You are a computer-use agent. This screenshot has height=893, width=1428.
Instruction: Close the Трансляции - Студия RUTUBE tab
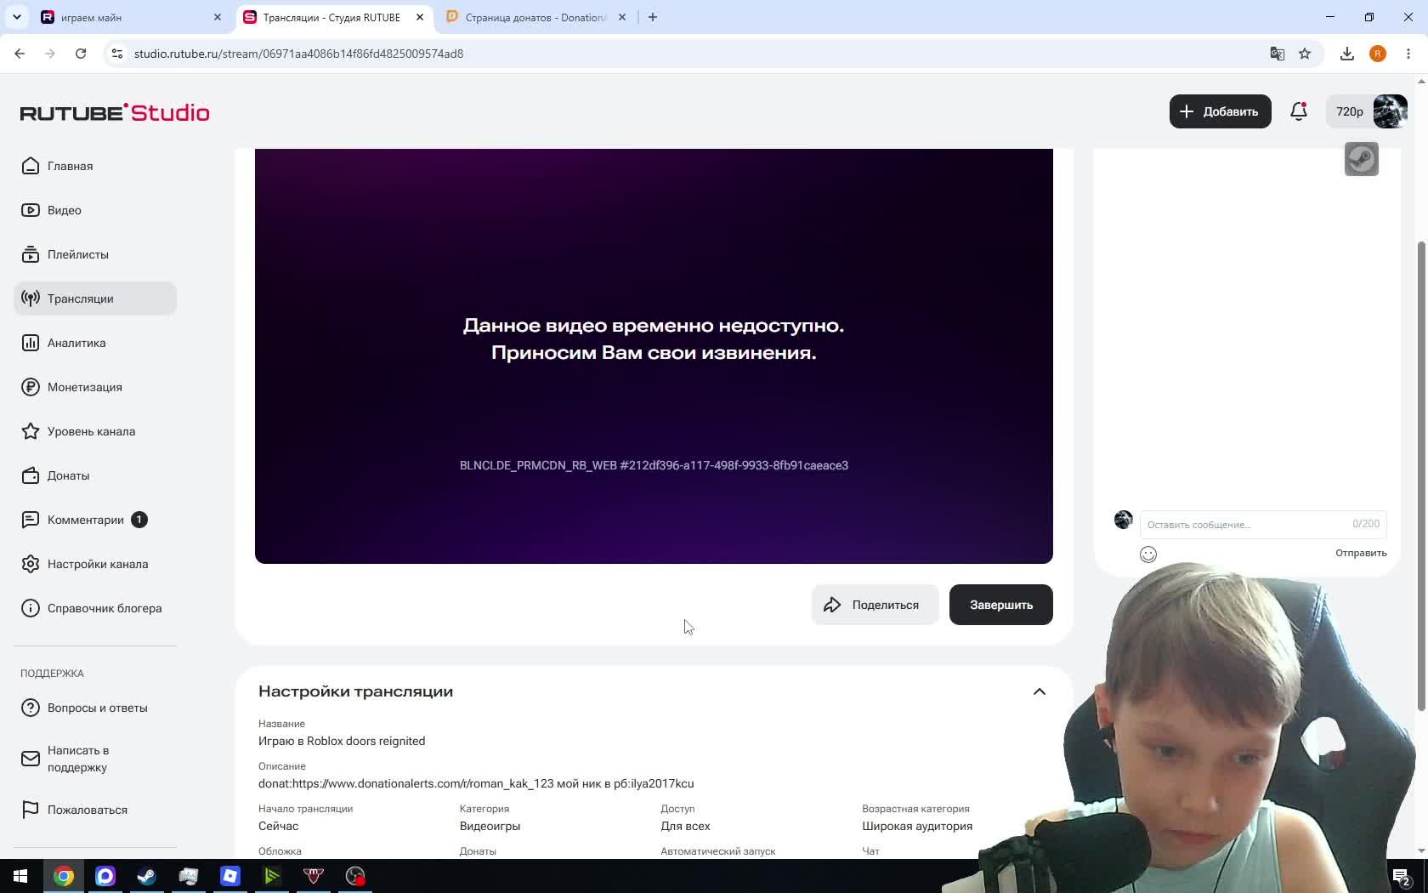pos(420,17)
